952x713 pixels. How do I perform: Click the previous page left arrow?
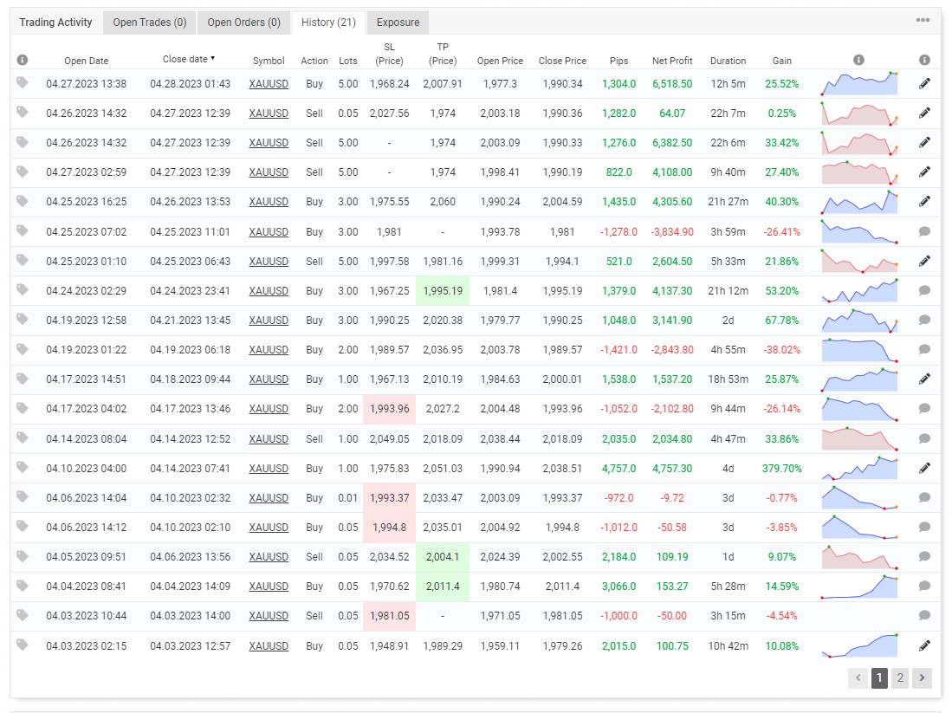858,677
